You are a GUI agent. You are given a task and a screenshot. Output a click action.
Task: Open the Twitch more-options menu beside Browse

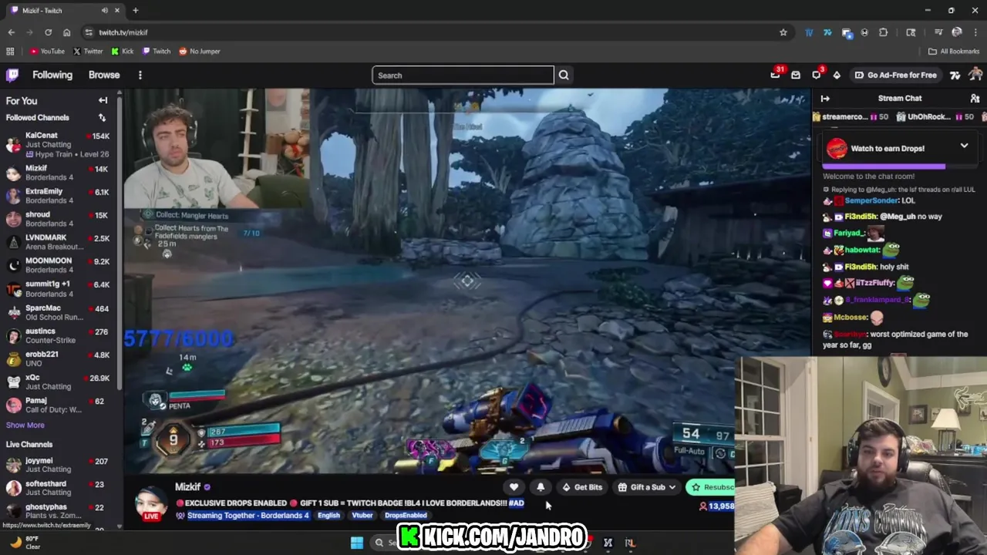[x=140, y=75]
